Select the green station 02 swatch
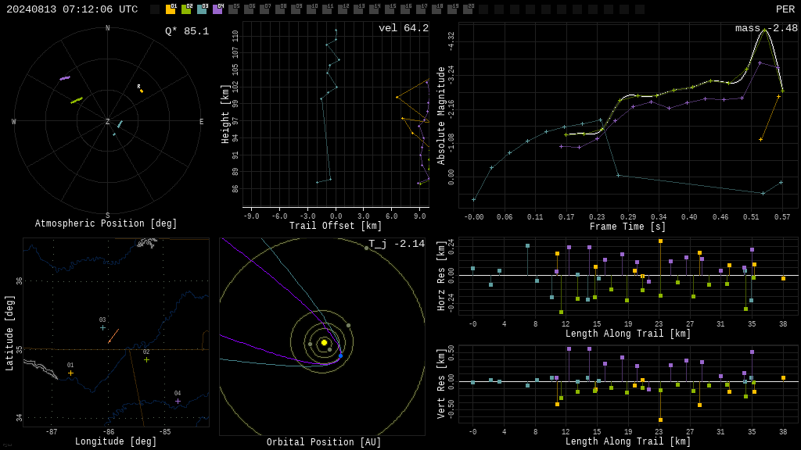Image resolution: width=801 pixels, height=450 pixels. [186, 9]
